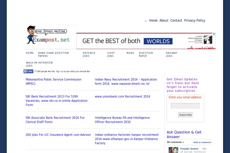
Task: Open Indian ordnance factories kanpur recruitment article
Action: click(x=127, y=139)
